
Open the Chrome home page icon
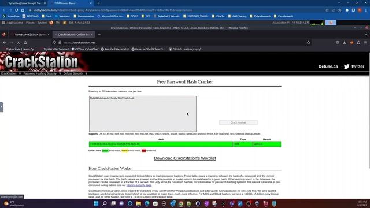click(23, 10)
